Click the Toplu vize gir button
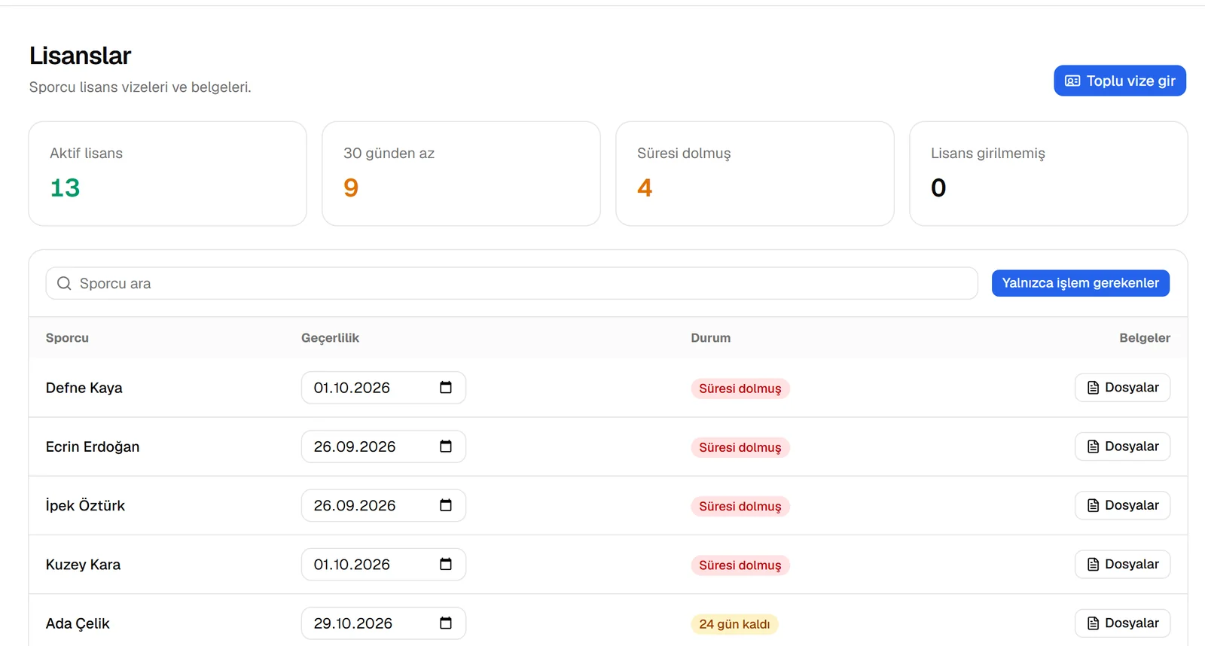The image size is (1205, 646). coord(1119,81)
